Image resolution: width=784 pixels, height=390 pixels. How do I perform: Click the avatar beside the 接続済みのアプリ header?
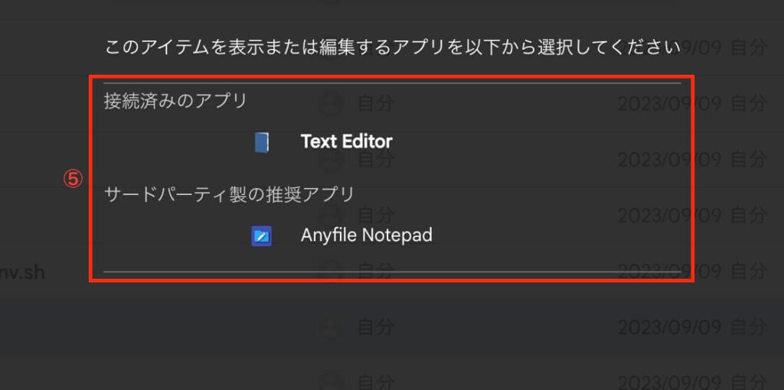[x=330, y=102]
